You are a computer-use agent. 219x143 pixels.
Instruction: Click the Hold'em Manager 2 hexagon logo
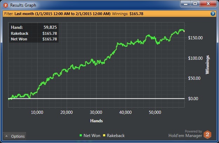[207, 135]
